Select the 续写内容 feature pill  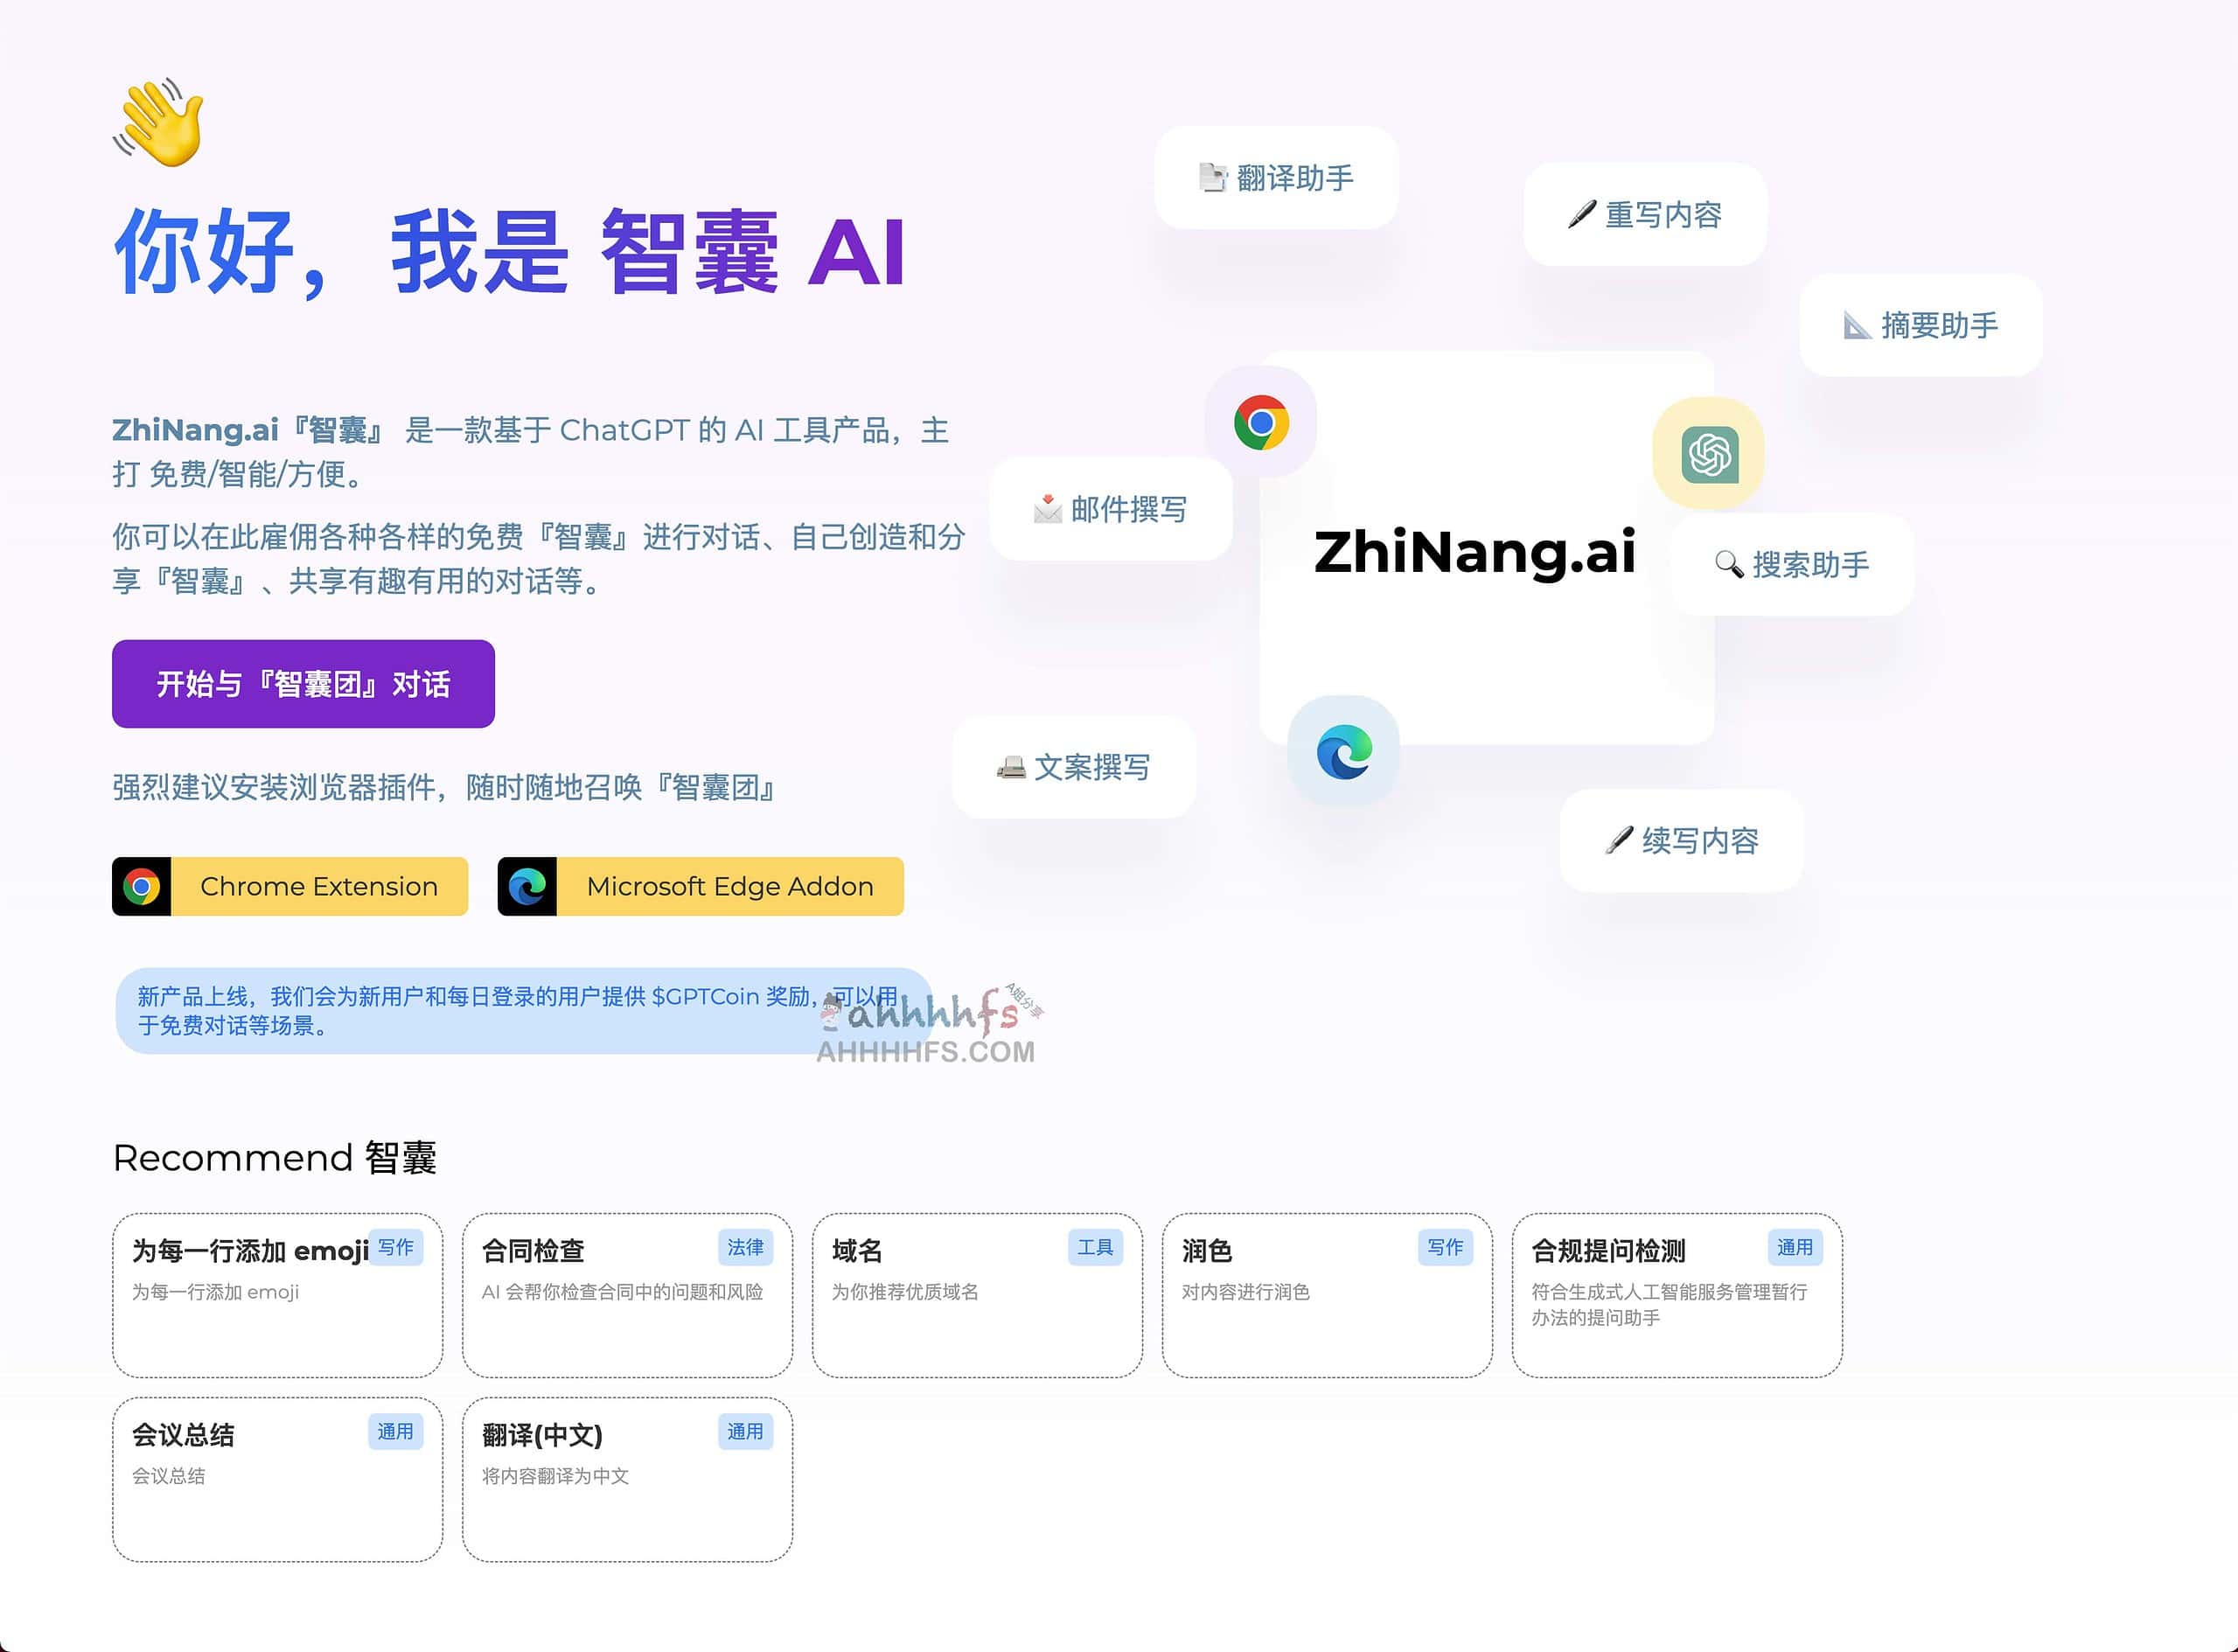click(x=1681, y=841)
